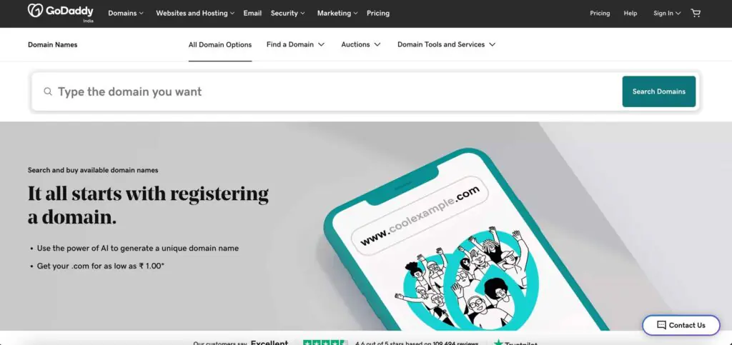Click the chat icon in Contact Us
This screenshot has width=732, height=345.
tap(661, 326)
